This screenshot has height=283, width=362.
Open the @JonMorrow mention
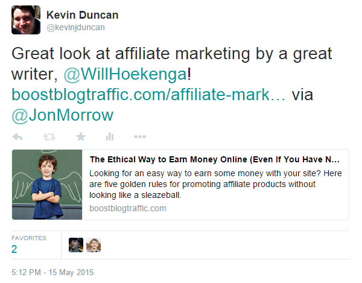(62, 115)
